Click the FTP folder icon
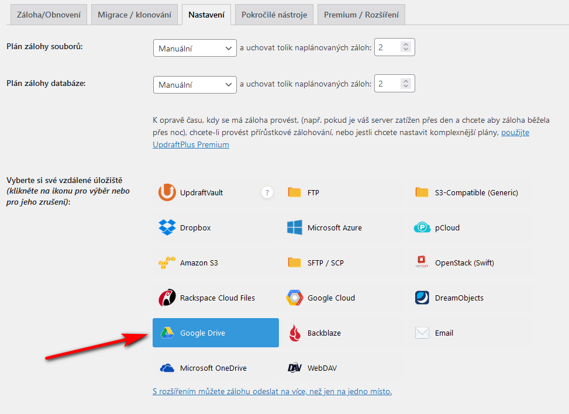The height and width of the screenshot is (414, 569). click(x=294, y=192)
